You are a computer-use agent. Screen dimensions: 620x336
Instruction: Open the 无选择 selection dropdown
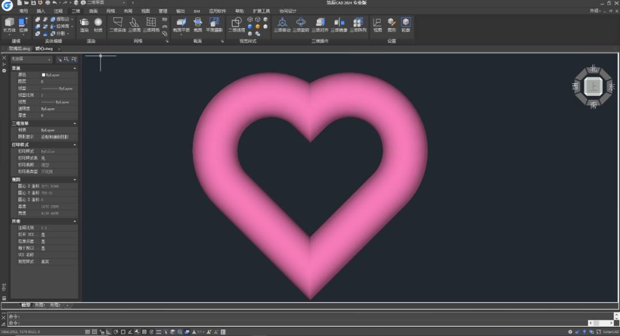tap(32, 59)
